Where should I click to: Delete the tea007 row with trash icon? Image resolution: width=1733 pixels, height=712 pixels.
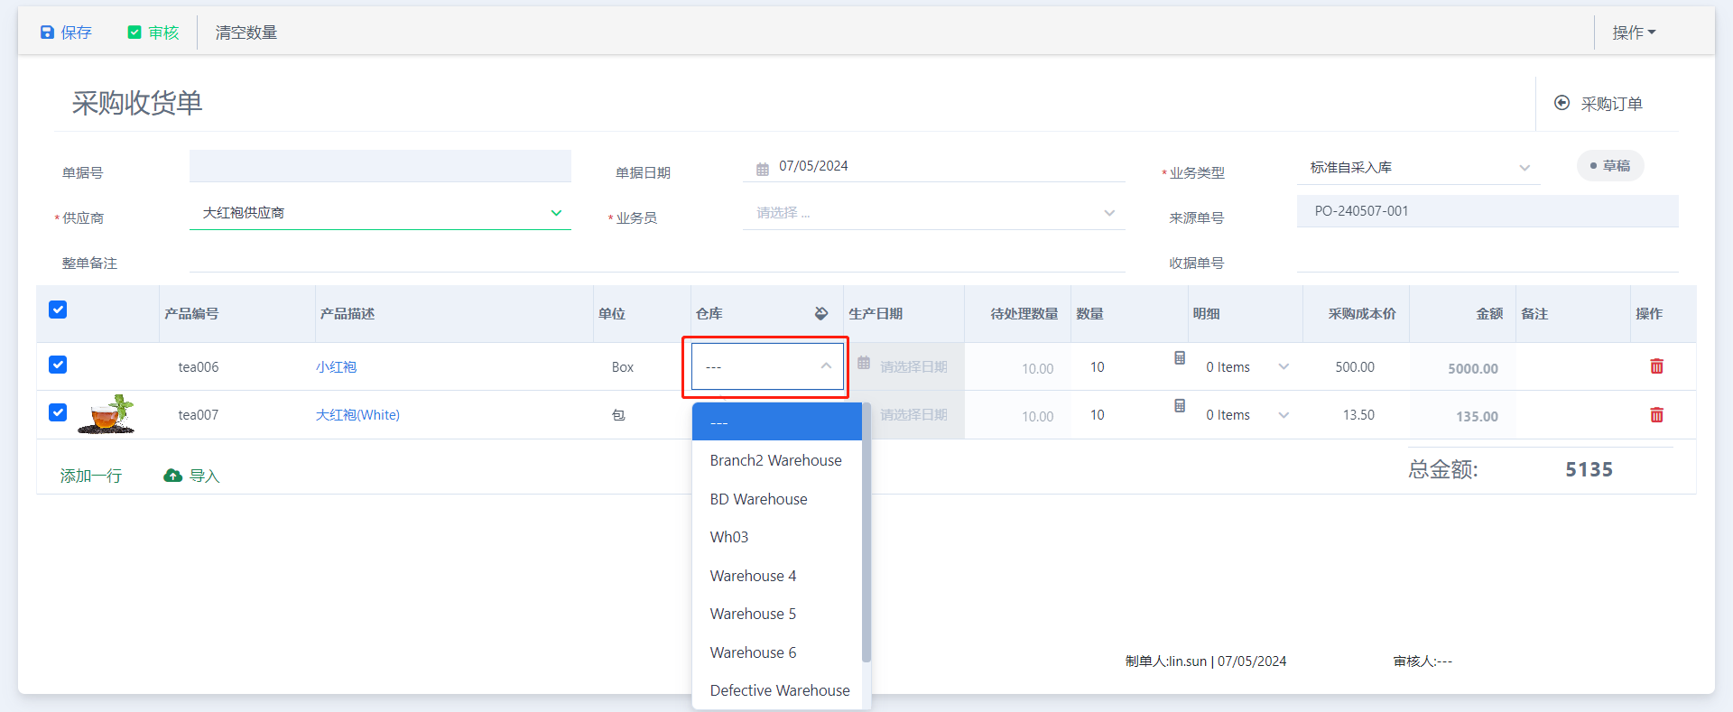tap(1657, 415)
